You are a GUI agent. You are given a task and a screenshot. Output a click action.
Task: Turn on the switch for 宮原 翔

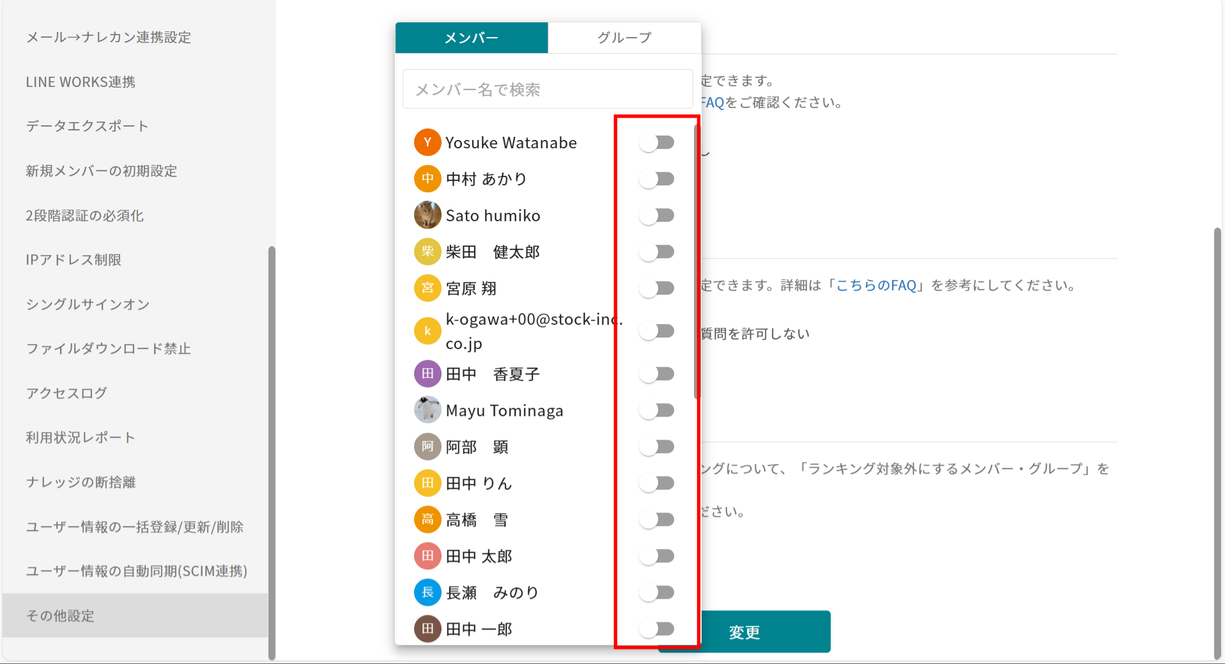657,288
